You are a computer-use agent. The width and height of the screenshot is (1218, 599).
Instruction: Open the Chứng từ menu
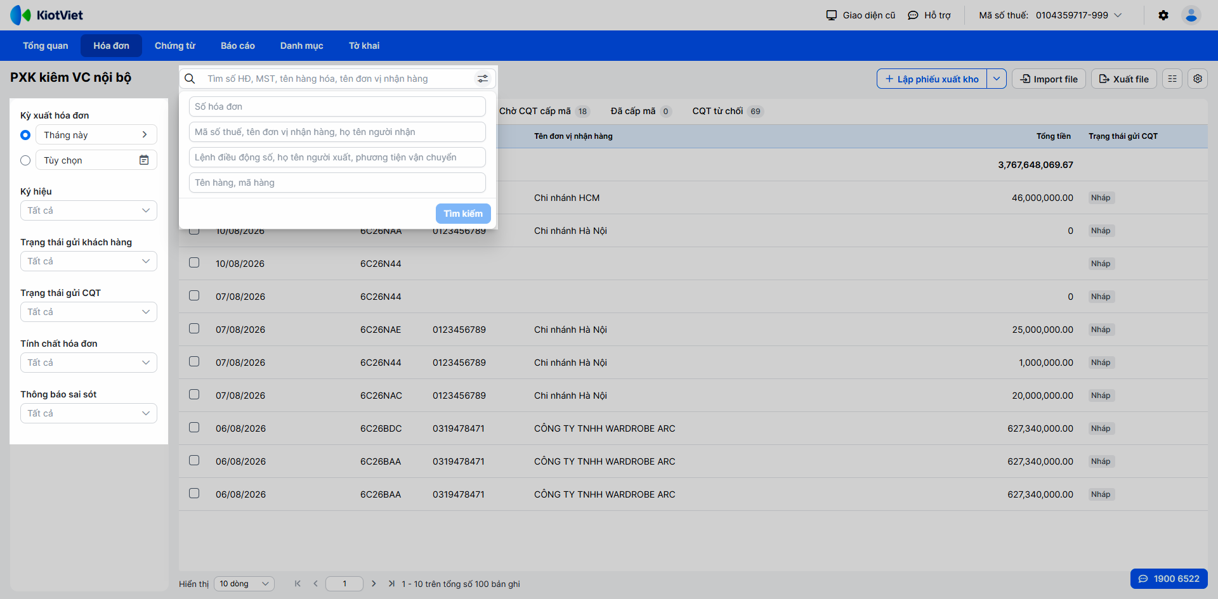175,46
